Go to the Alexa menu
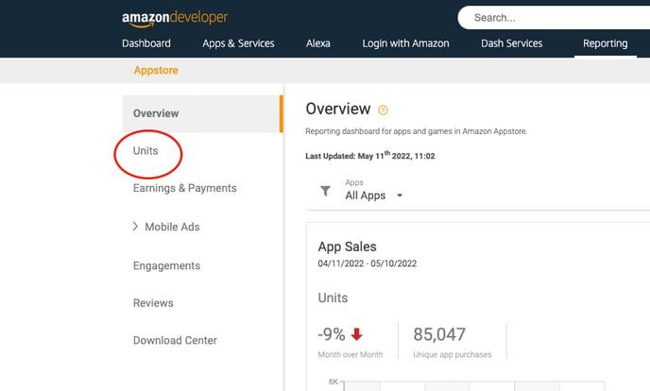The height and width of the screenshot is (391, 650). tap(318, 43)
